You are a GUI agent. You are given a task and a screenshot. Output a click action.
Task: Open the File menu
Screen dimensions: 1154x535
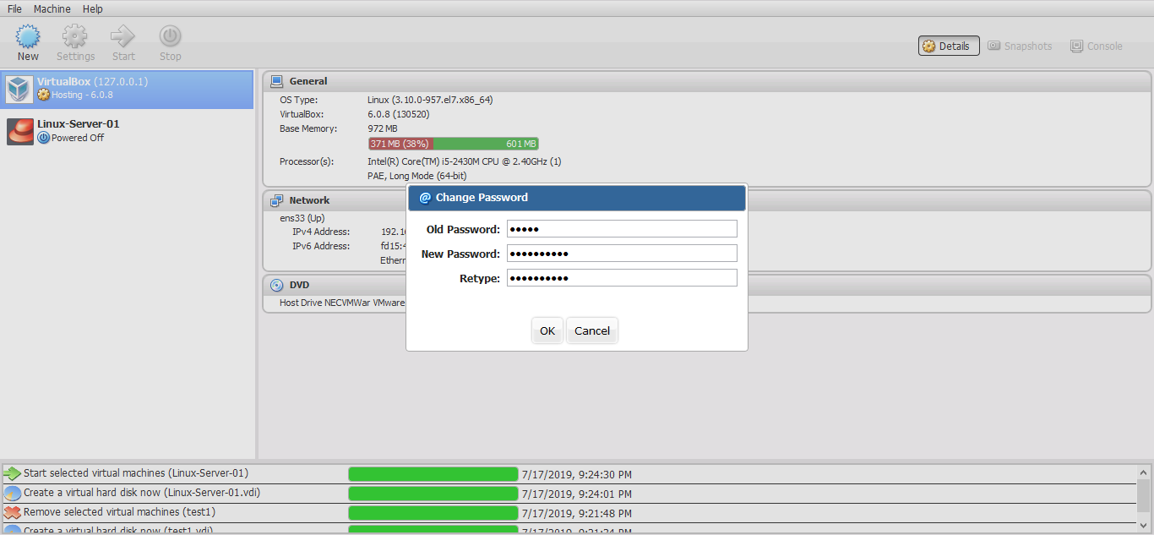pos(15,8)
